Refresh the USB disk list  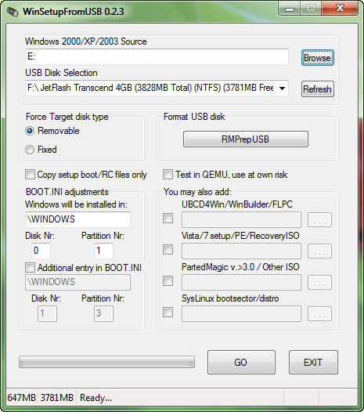click(318, 89)
